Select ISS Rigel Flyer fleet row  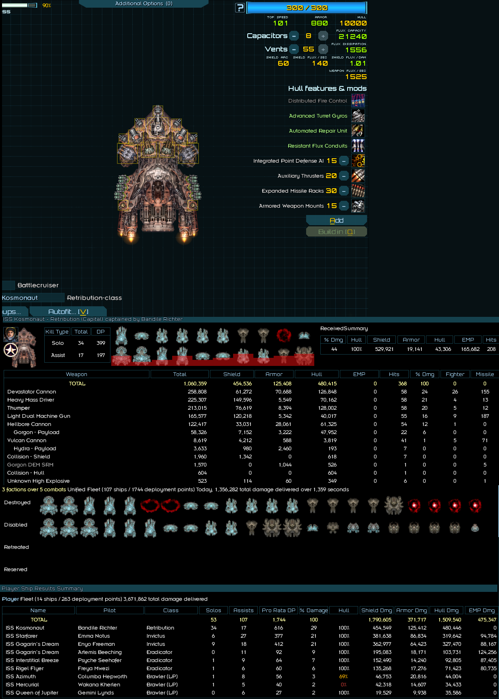point(251,669)
